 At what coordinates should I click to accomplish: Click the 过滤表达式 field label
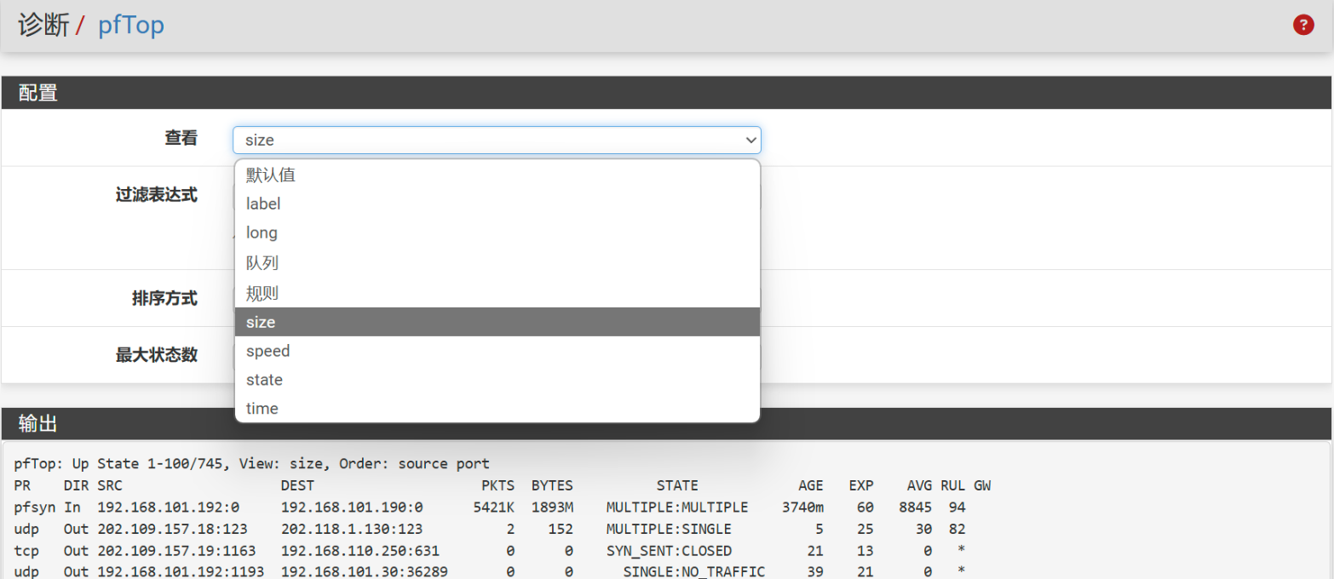[156, 195]
